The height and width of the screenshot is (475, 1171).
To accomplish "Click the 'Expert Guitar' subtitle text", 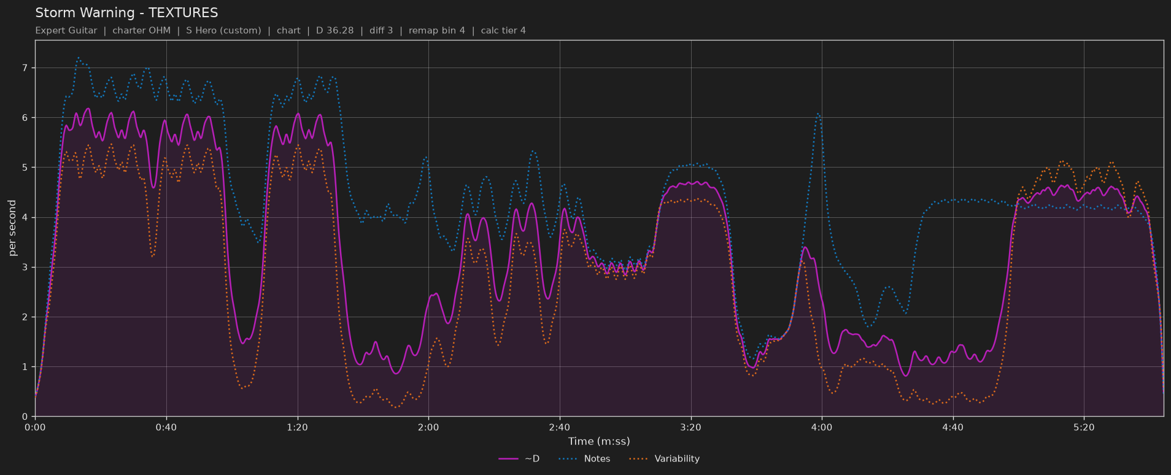I will 66,31.
